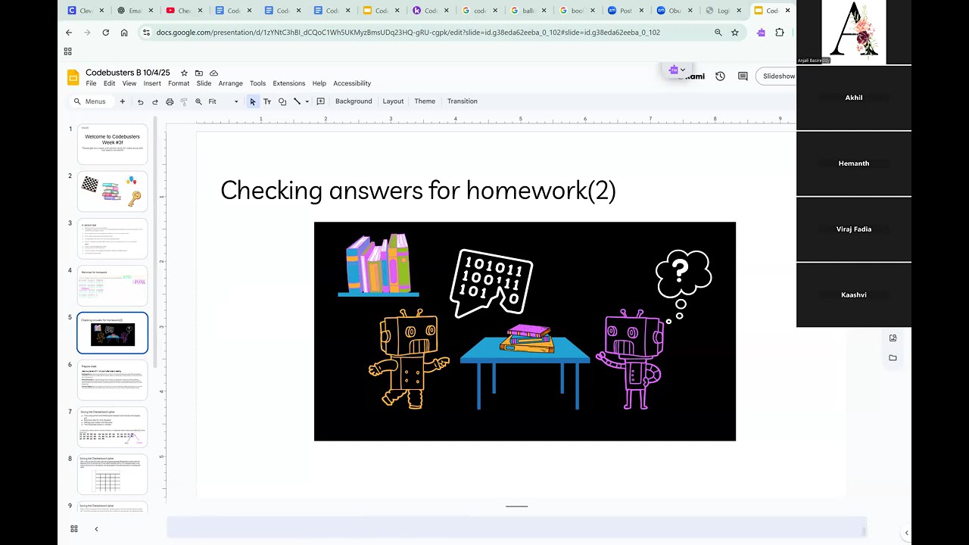Select the Line tool
Image resolution: width=969 pixels, height=545 pixels.
click(297, 101)
